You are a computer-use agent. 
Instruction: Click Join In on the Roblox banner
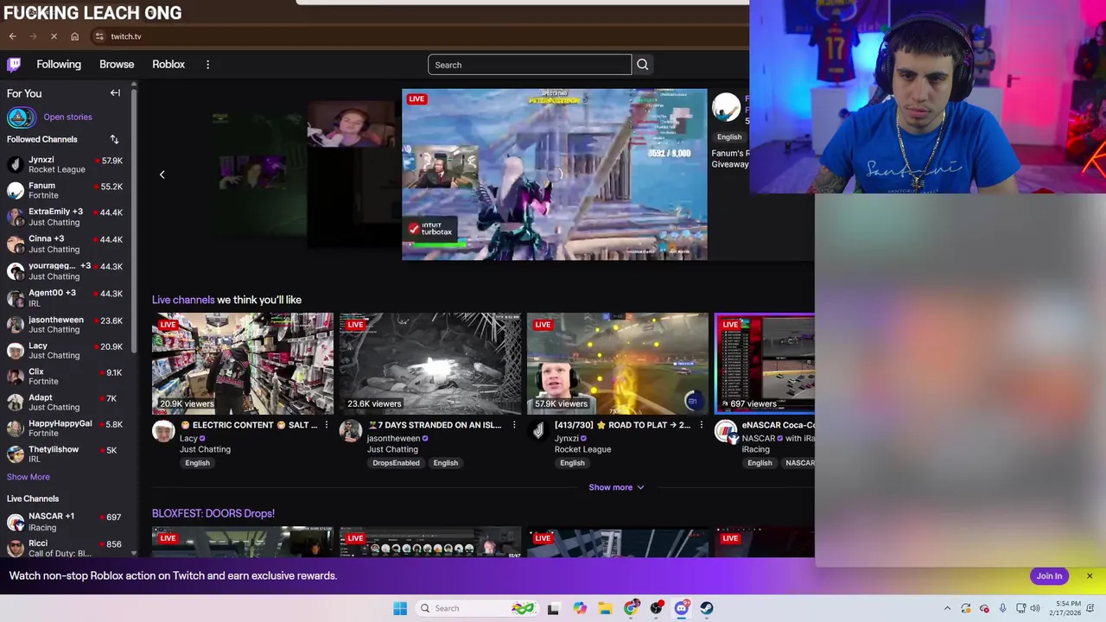click(x=1049, y=576)
